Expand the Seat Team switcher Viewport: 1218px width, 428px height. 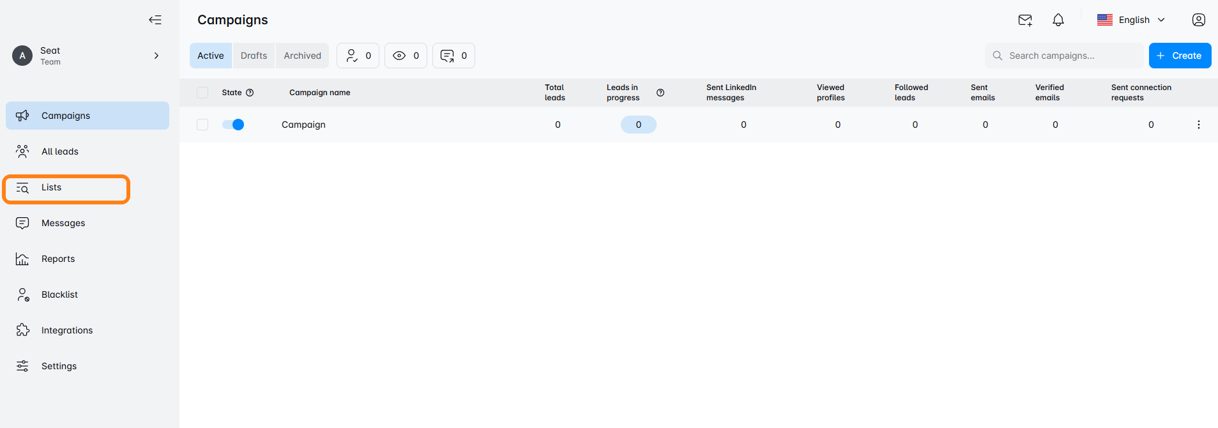pyautogui.click(x=156, y=56)
